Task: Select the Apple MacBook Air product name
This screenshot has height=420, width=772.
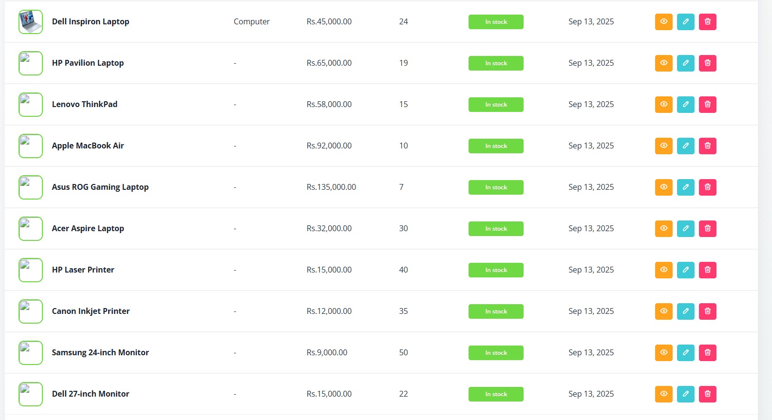Action: coord(88,146)
